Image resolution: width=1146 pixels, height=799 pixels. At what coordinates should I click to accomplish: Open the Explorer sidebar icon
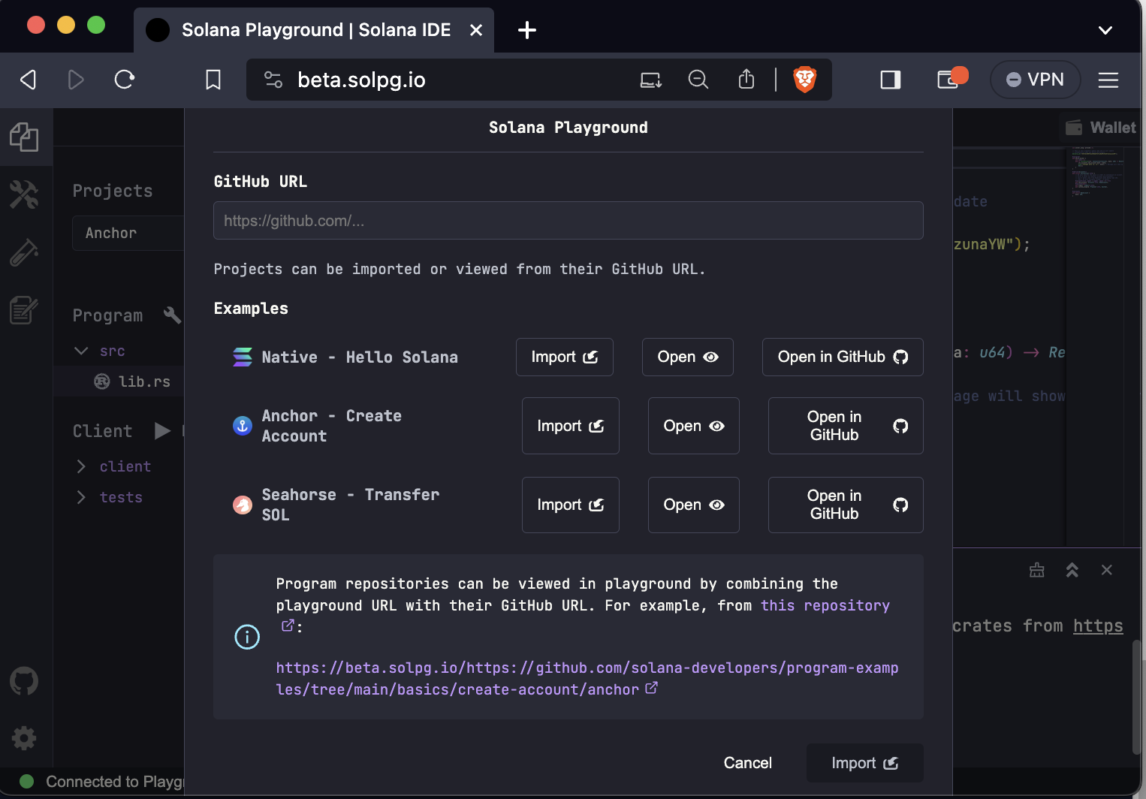(24, 137)
